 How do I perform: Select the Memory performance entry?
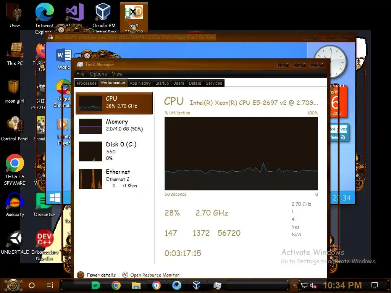point(114,126)
